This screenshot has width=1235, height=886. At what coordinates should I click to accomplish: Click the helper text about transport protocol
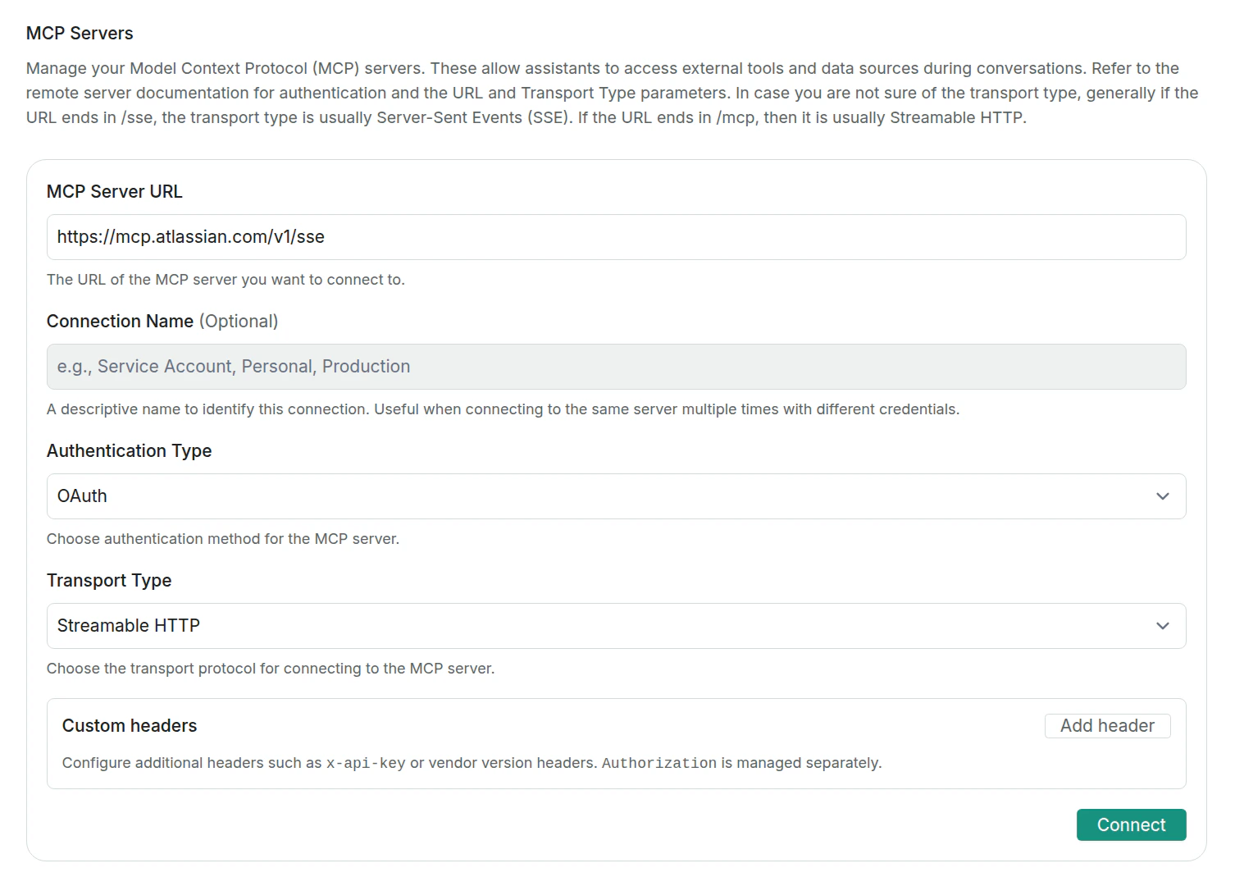click(271, 668)
